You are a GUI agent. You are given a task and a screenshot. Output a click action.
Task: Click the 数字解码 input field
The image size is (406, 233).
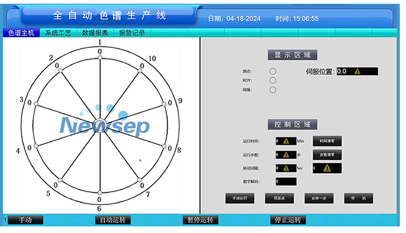286,182
